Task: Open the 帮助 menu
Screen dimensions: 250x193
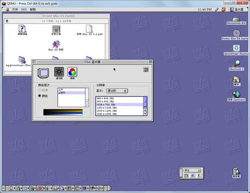Action: tap(33, 10)
